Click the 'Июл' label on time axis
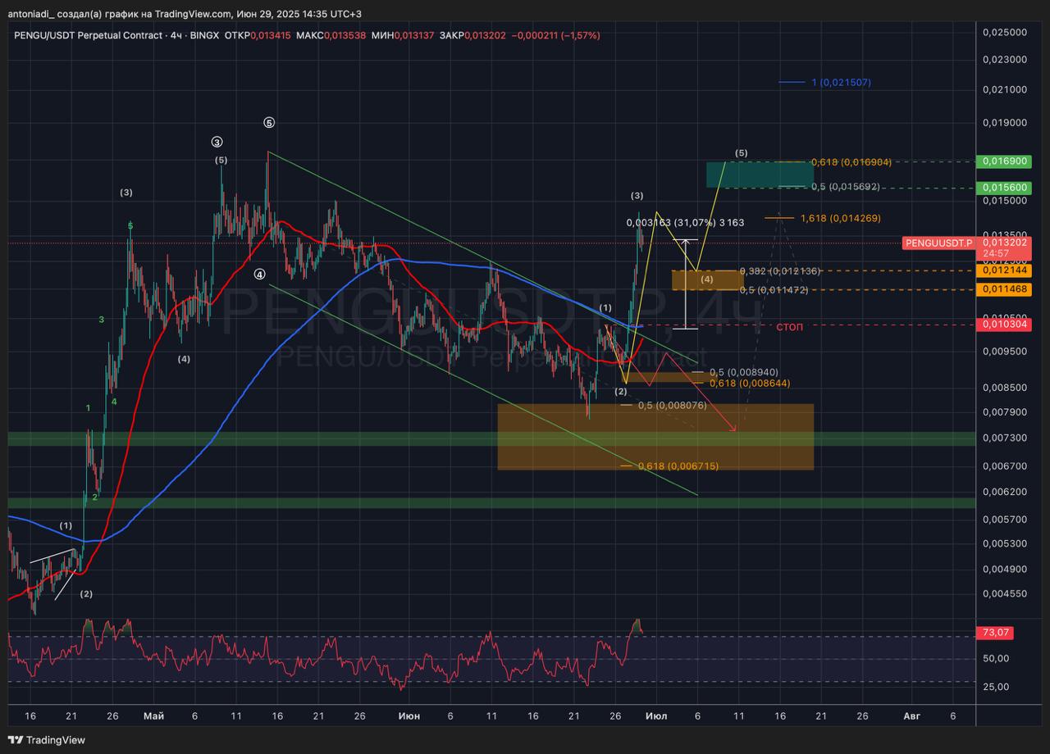The image size is (1050, 754). tap(656, 715)
